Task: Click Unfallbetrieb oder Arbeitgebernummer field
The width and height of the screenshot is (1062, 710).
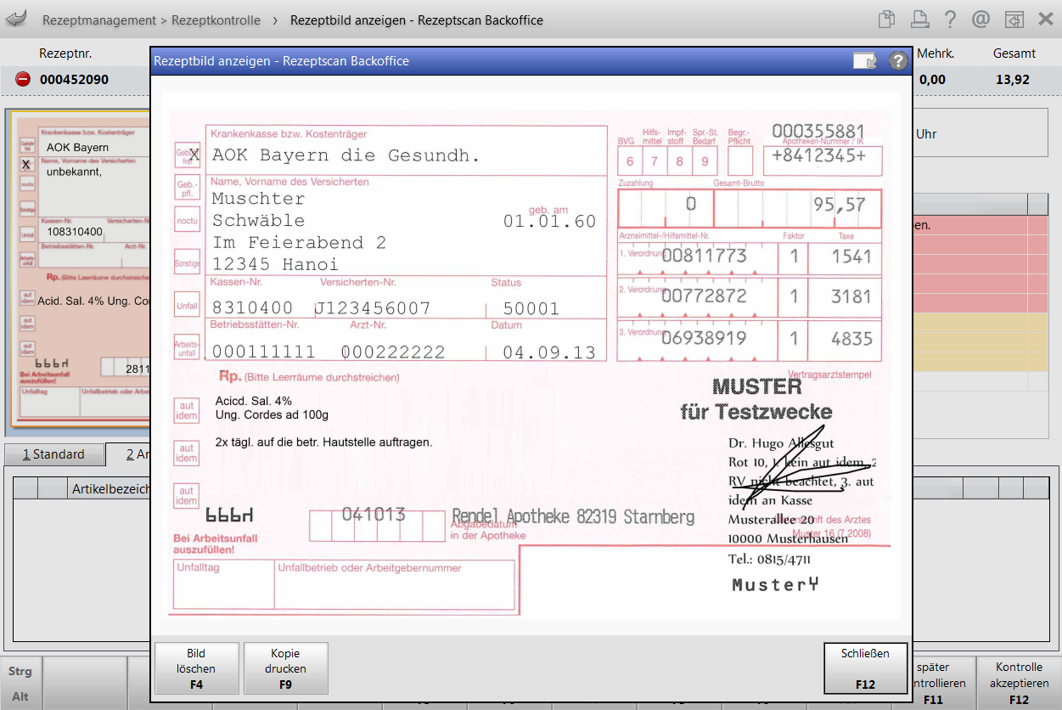Action: 394,584
